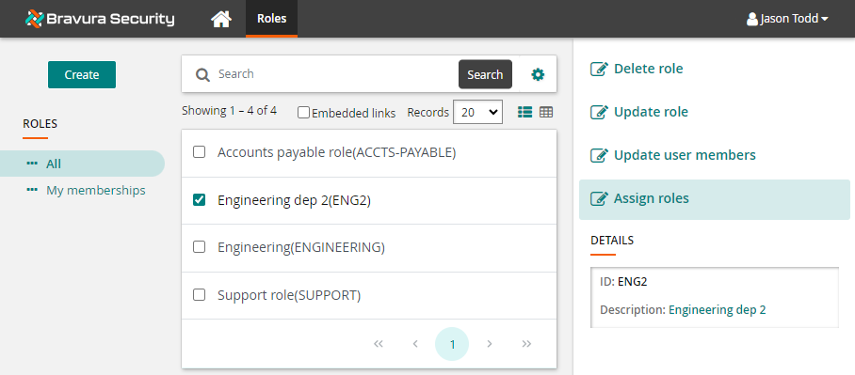
Task: Enable the Embedded links checkbox
Action: pos(303,113)
